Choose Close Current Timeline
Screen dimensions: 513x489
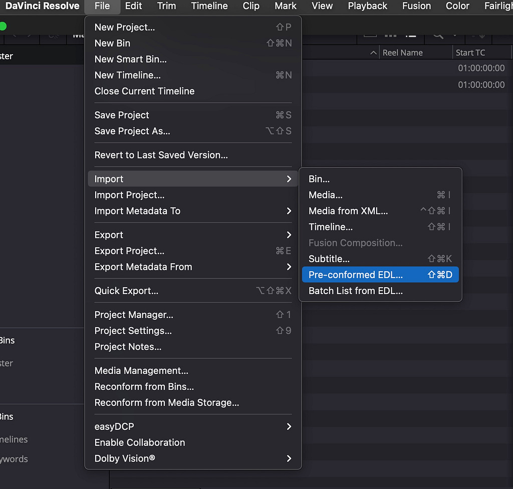(193, 91)
